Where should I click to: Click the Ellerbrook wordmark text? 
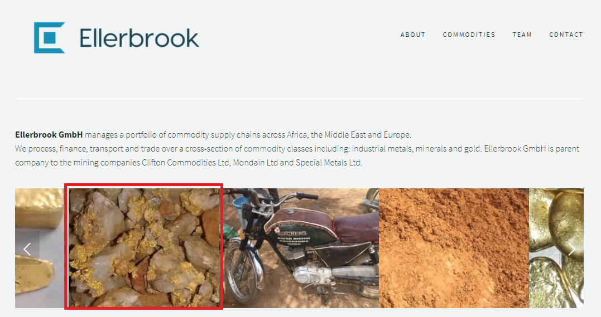click(139, 38)
